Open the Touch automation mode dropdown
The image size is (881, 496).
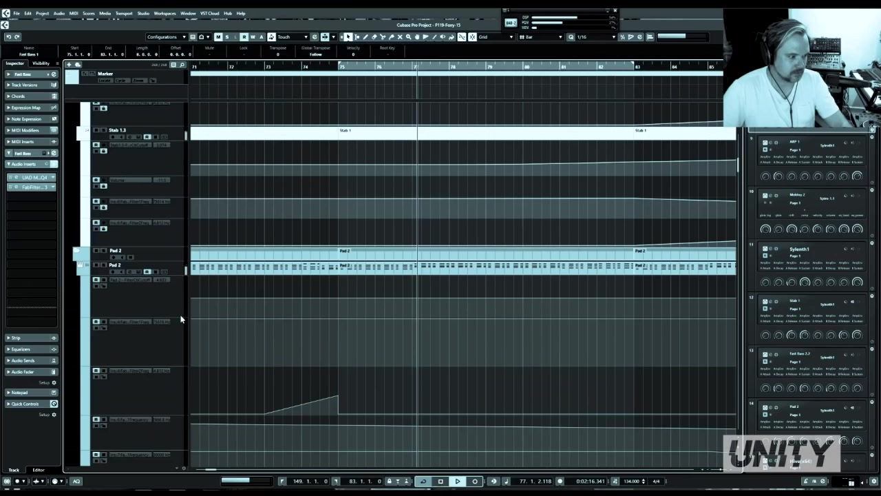click(x=289, y=37)
